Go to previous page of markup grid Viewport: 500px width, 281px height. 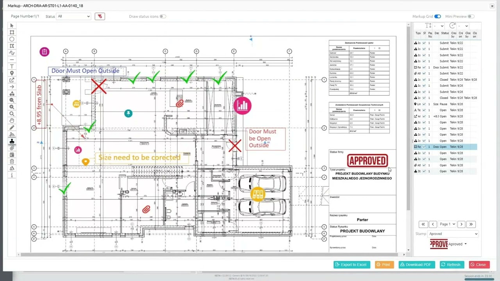(433, 224)
